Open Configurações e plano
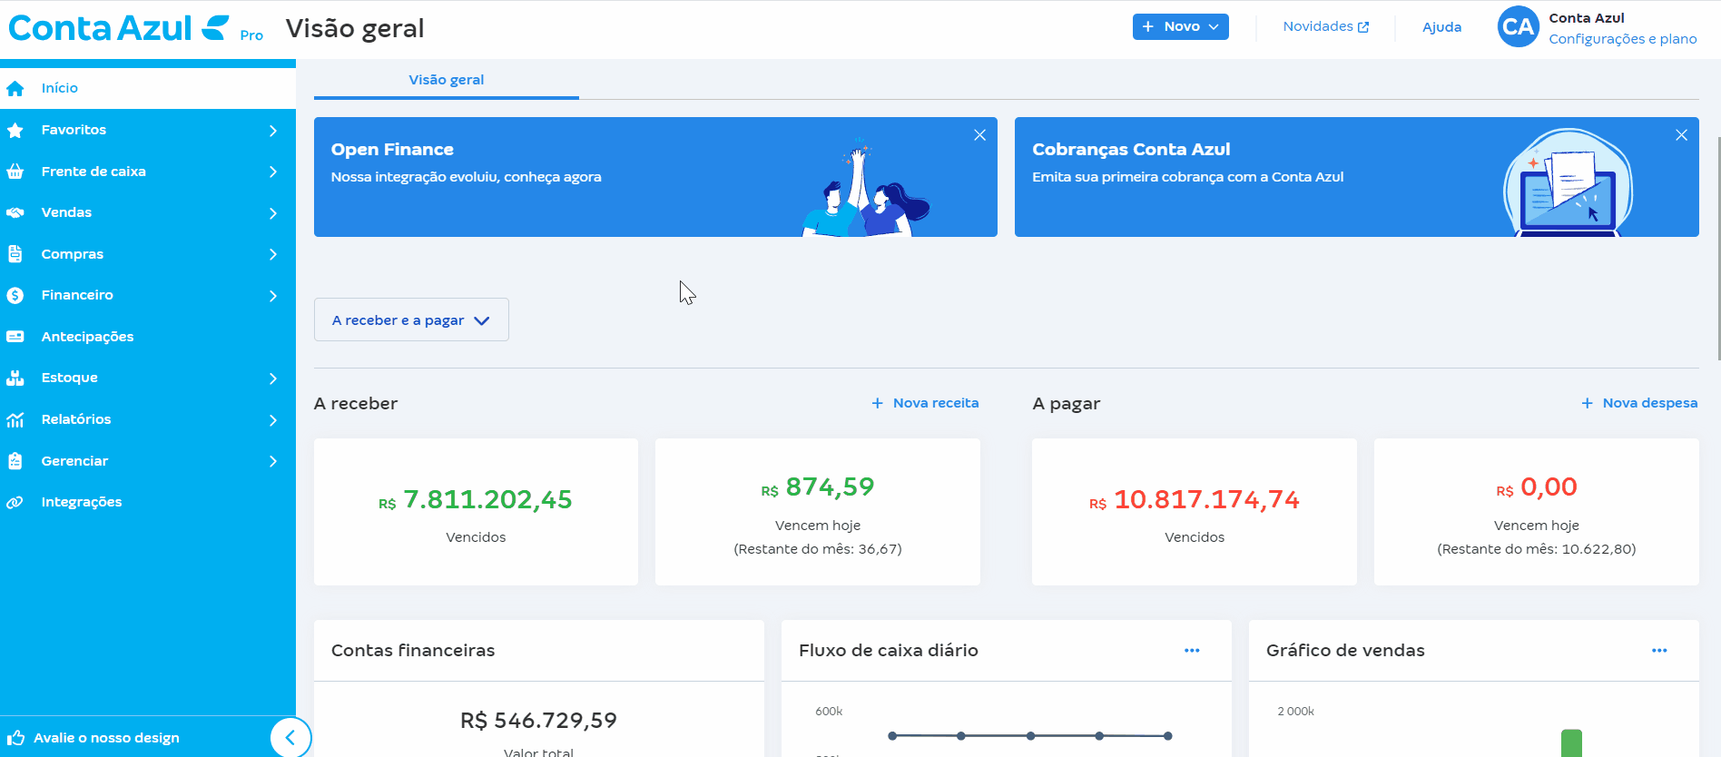This screenshot has width=1721, height=757. [x=1623, y=39]
